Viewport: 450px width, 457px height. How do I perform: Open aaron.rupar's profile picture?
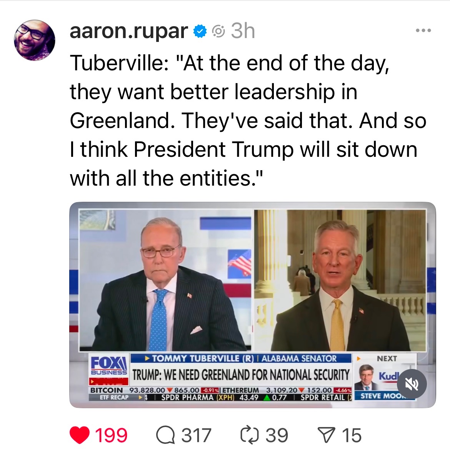tap(34, 40)
